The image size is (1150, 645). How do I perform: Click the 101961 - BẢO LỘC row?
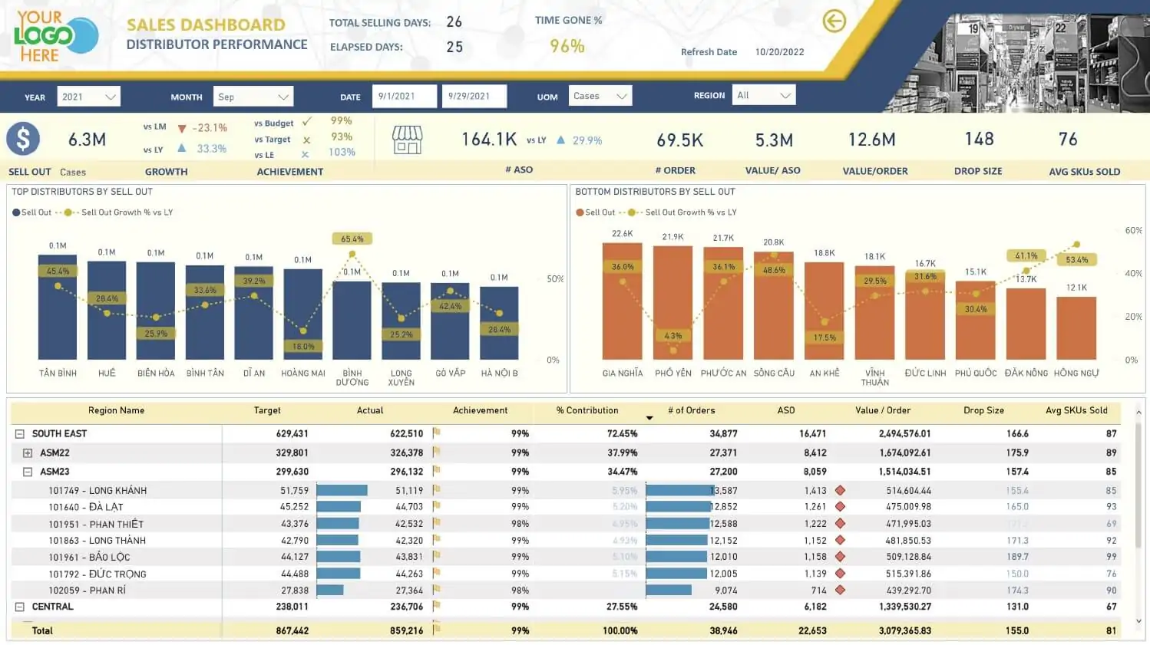point(566,557)
